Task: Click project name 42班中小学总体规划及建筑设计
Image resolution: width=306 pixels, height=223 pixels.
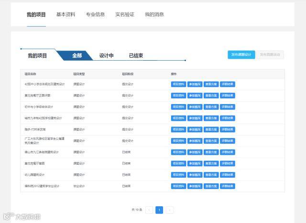Action: (x=44, y=84)
